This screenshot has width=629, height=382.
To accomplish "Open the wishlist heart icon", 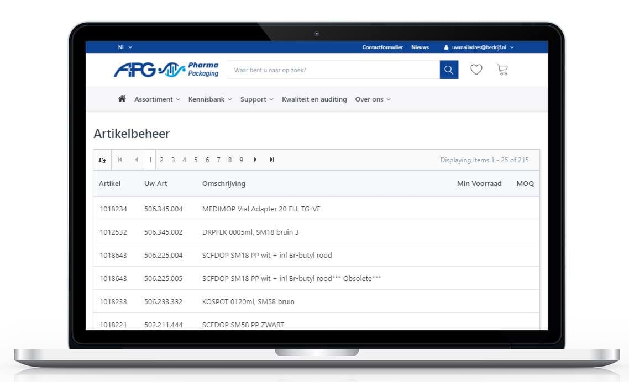I will coord(476,70).
